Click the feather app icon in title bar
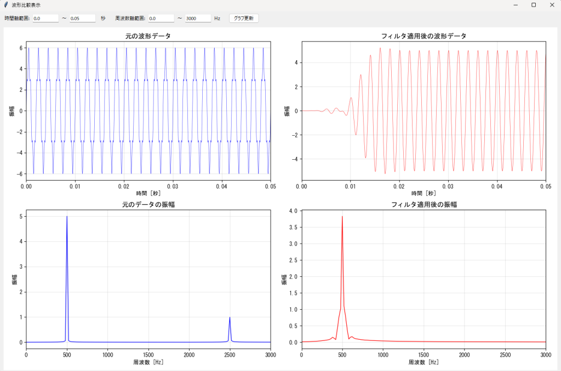This screenshot has height=371, width=561. (5, 5)
